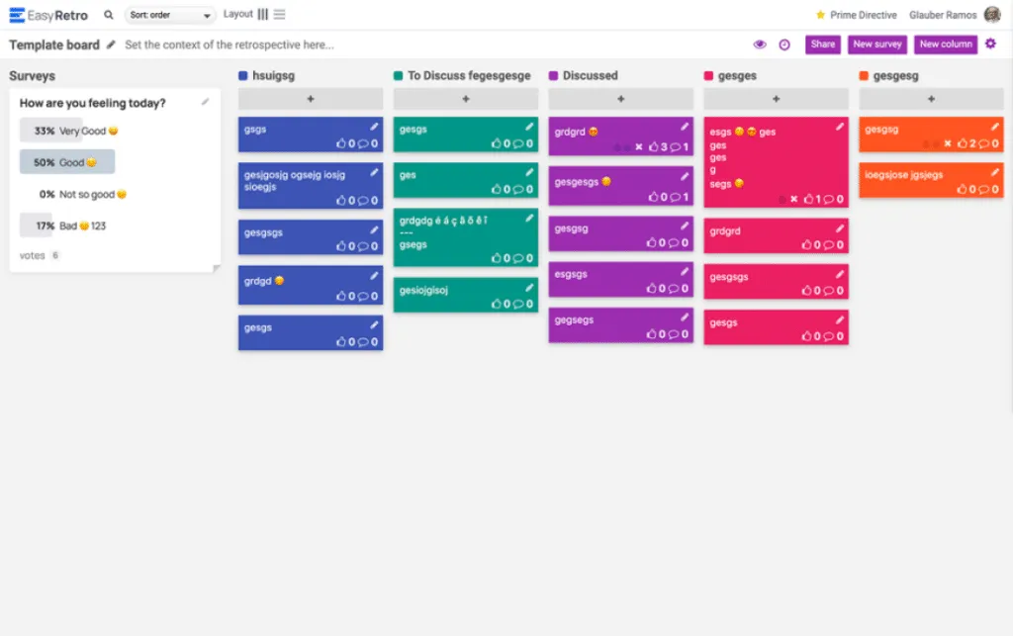Toggle board visibility eye icon

coord(760,45)
